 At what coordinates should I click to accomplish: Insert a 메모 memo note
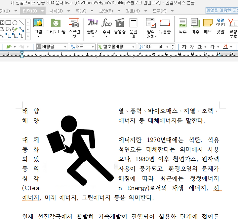coord(208,26)
